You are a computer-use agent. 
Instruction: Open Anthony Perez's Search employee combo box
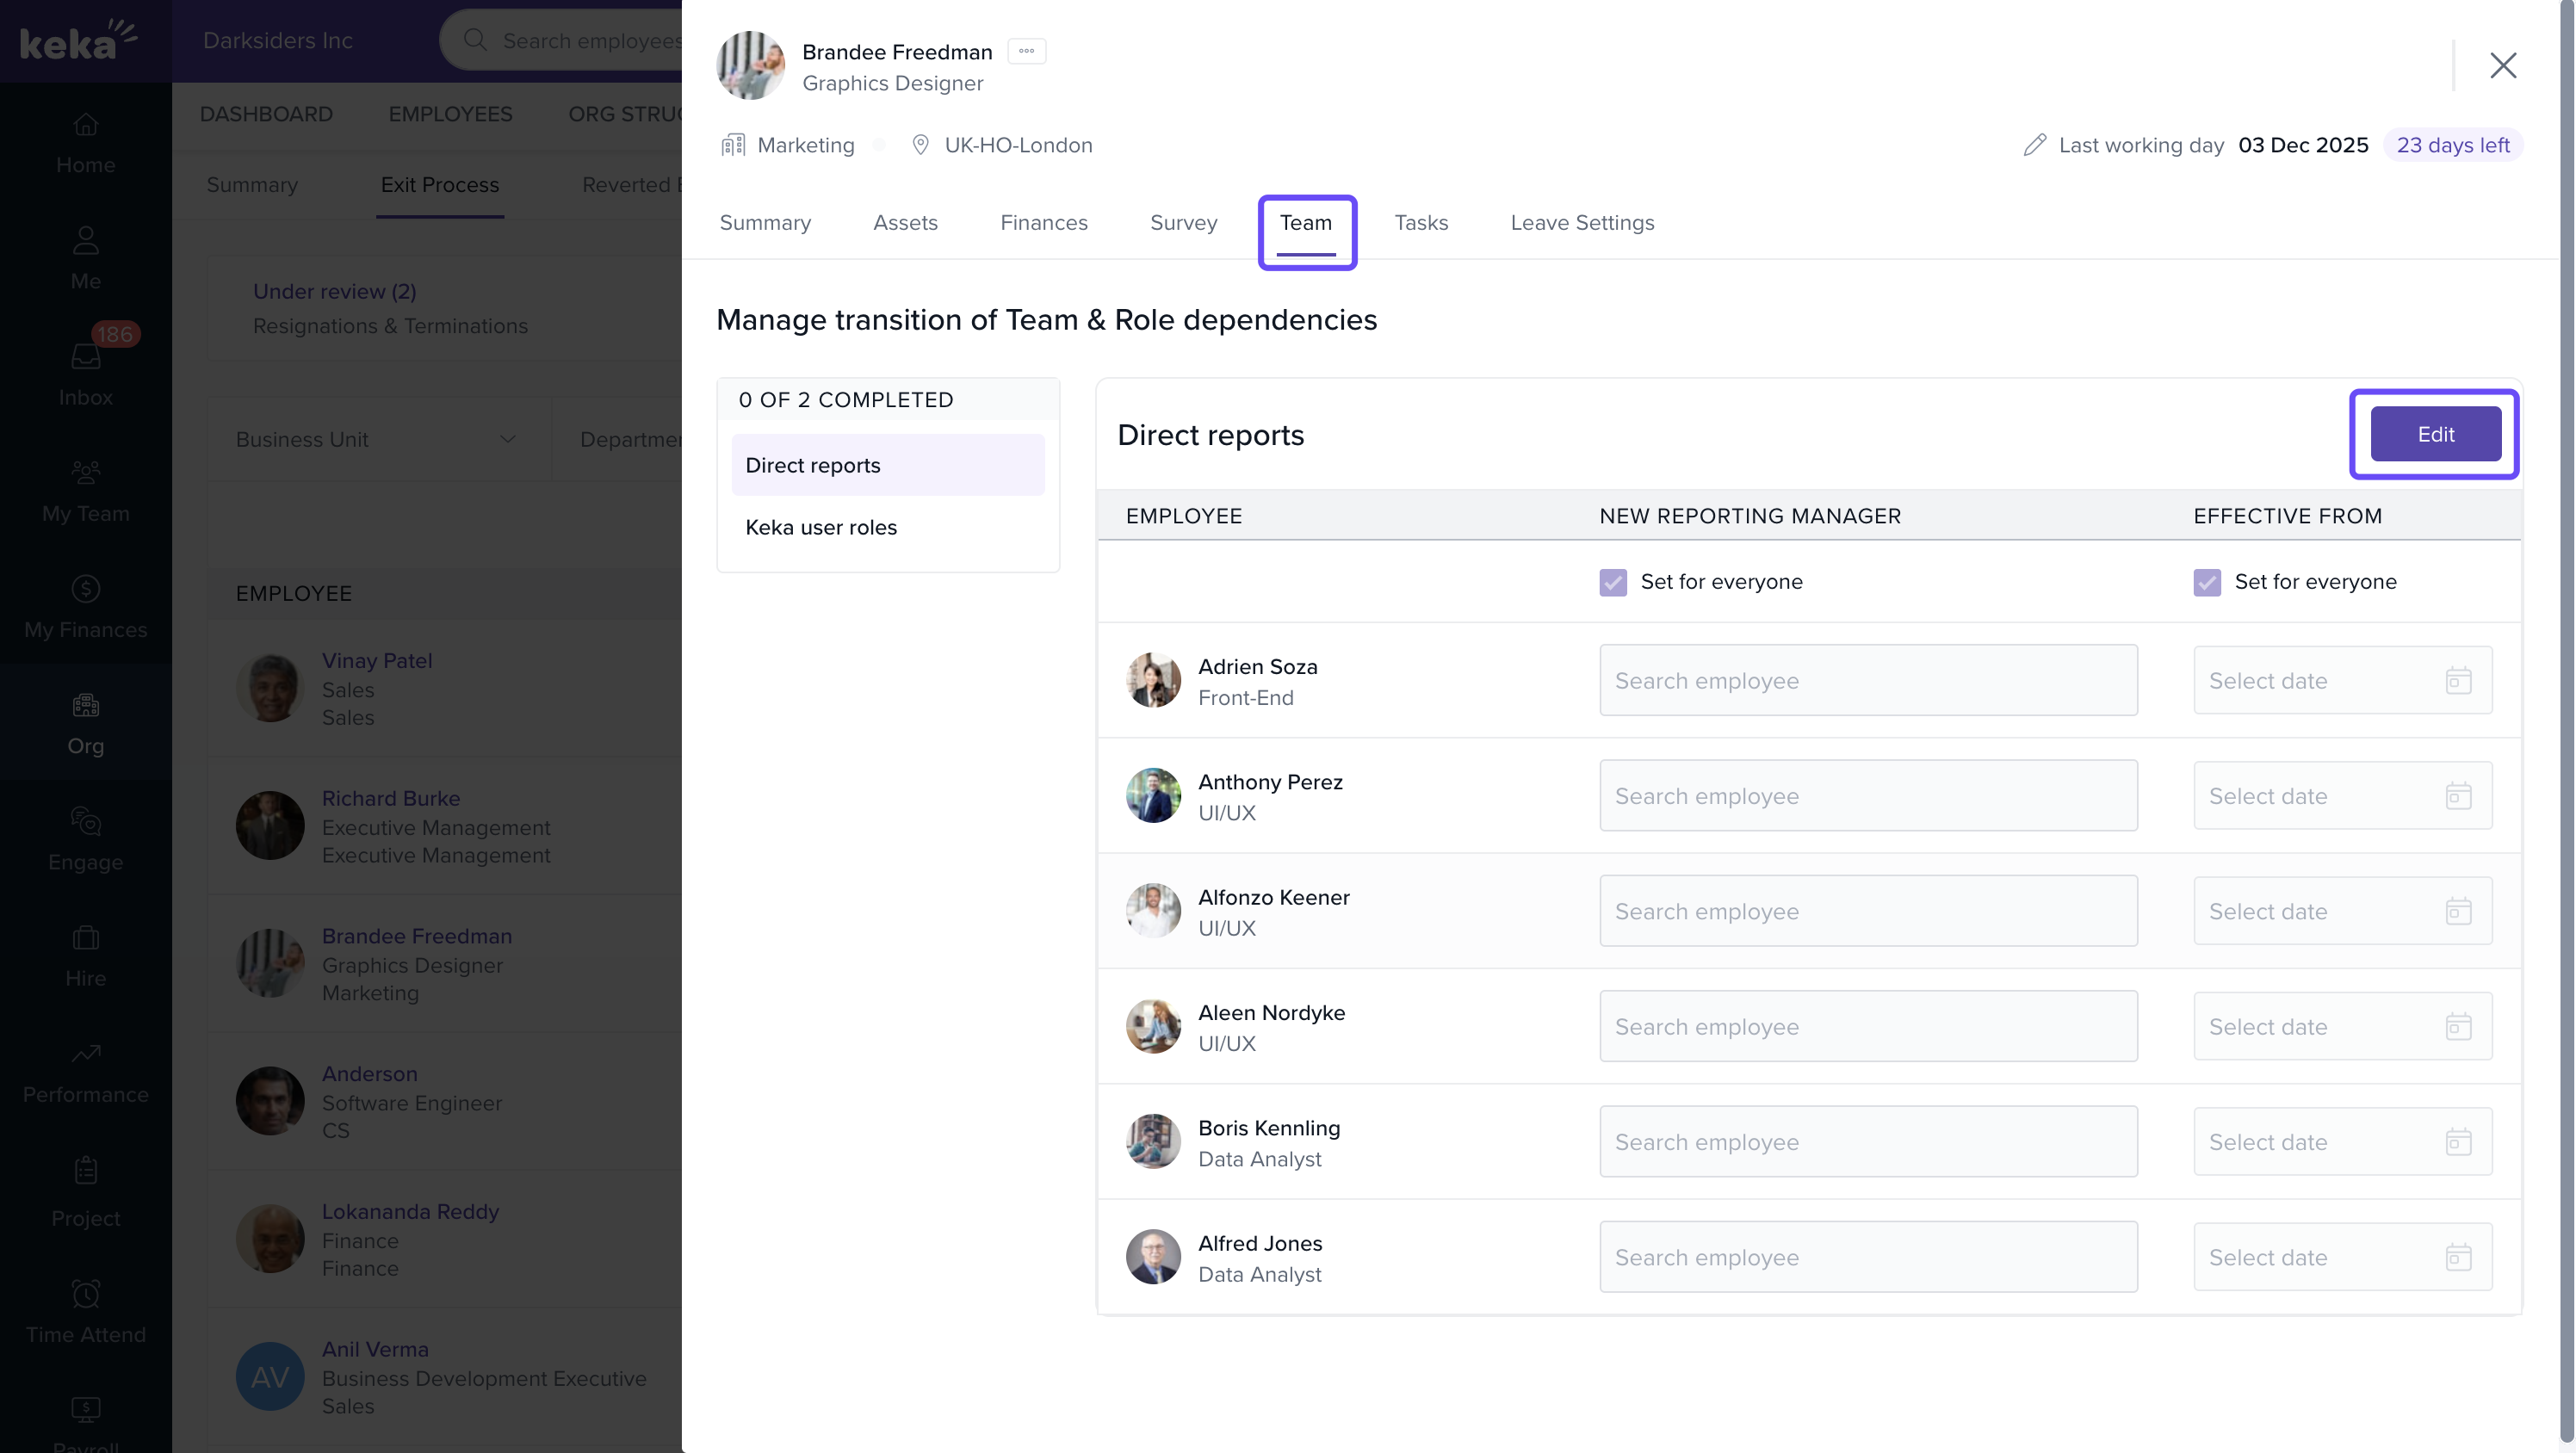tap(1867, 796)
